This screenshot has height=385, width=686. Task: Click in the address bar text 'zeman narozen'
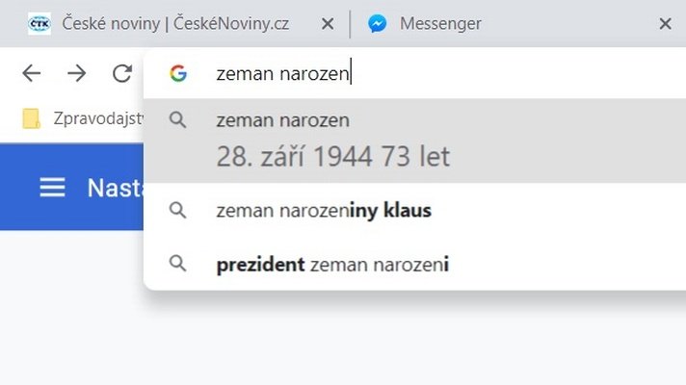click(x=282, y=73)
